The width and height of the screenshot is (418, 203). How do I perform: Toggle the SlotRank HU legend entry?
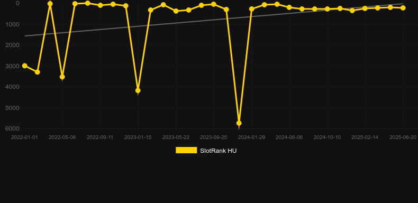tap(206, 151)
